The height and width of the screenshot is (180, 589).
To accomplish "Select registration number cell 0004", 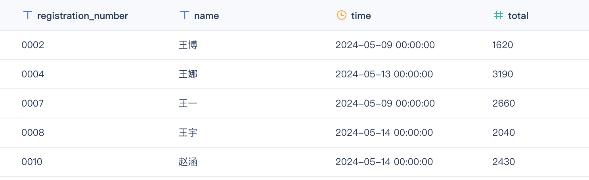I will pyautogui.click(x=33, y=74).
